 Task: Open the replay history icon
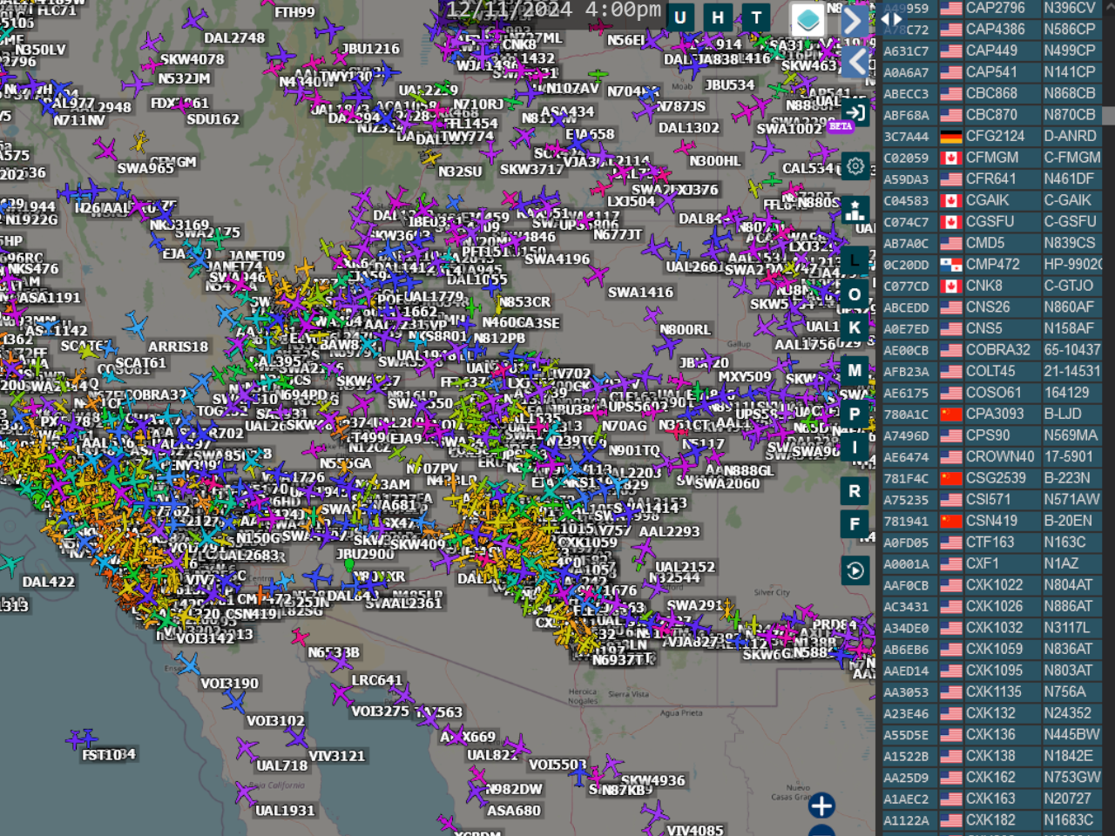(855, 570)
